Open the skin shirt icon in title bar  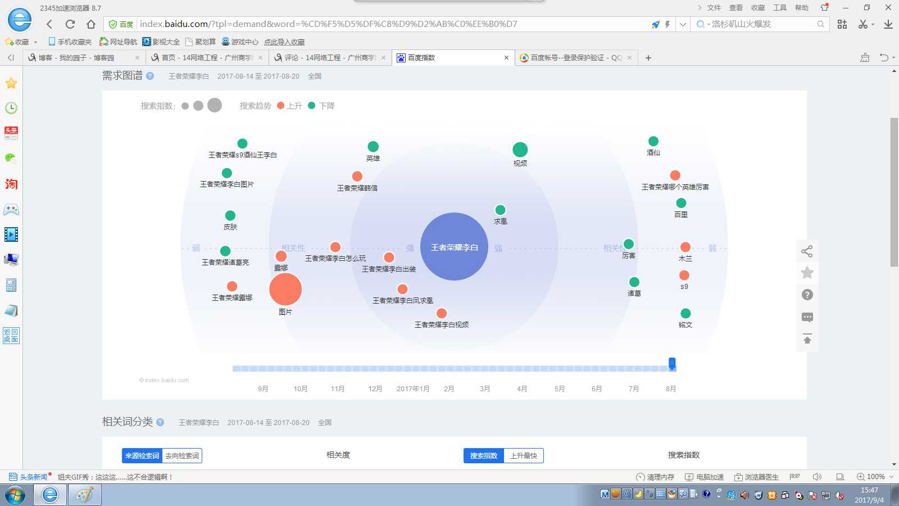click(824, 7)
